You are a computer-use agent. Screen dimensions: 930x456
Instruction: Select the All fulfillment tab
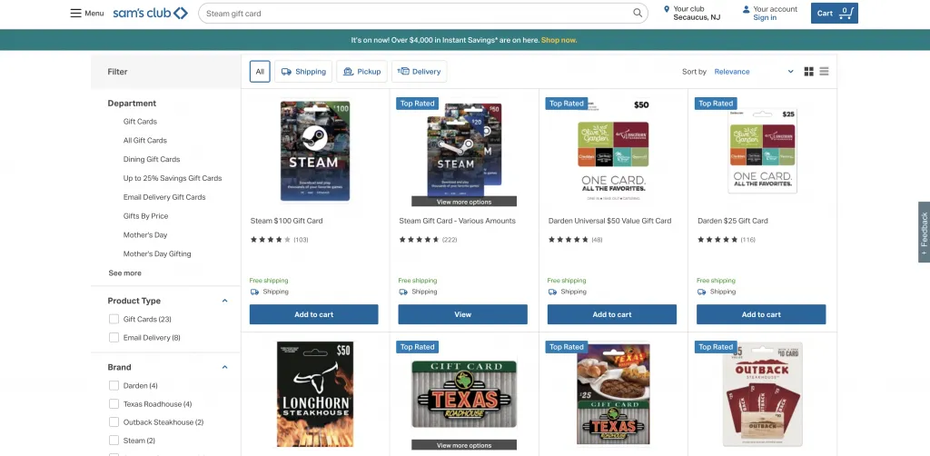(260, 72)
